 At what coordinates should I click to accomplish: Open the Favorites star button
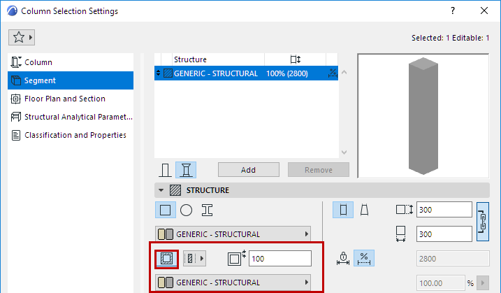pos(22,38)
